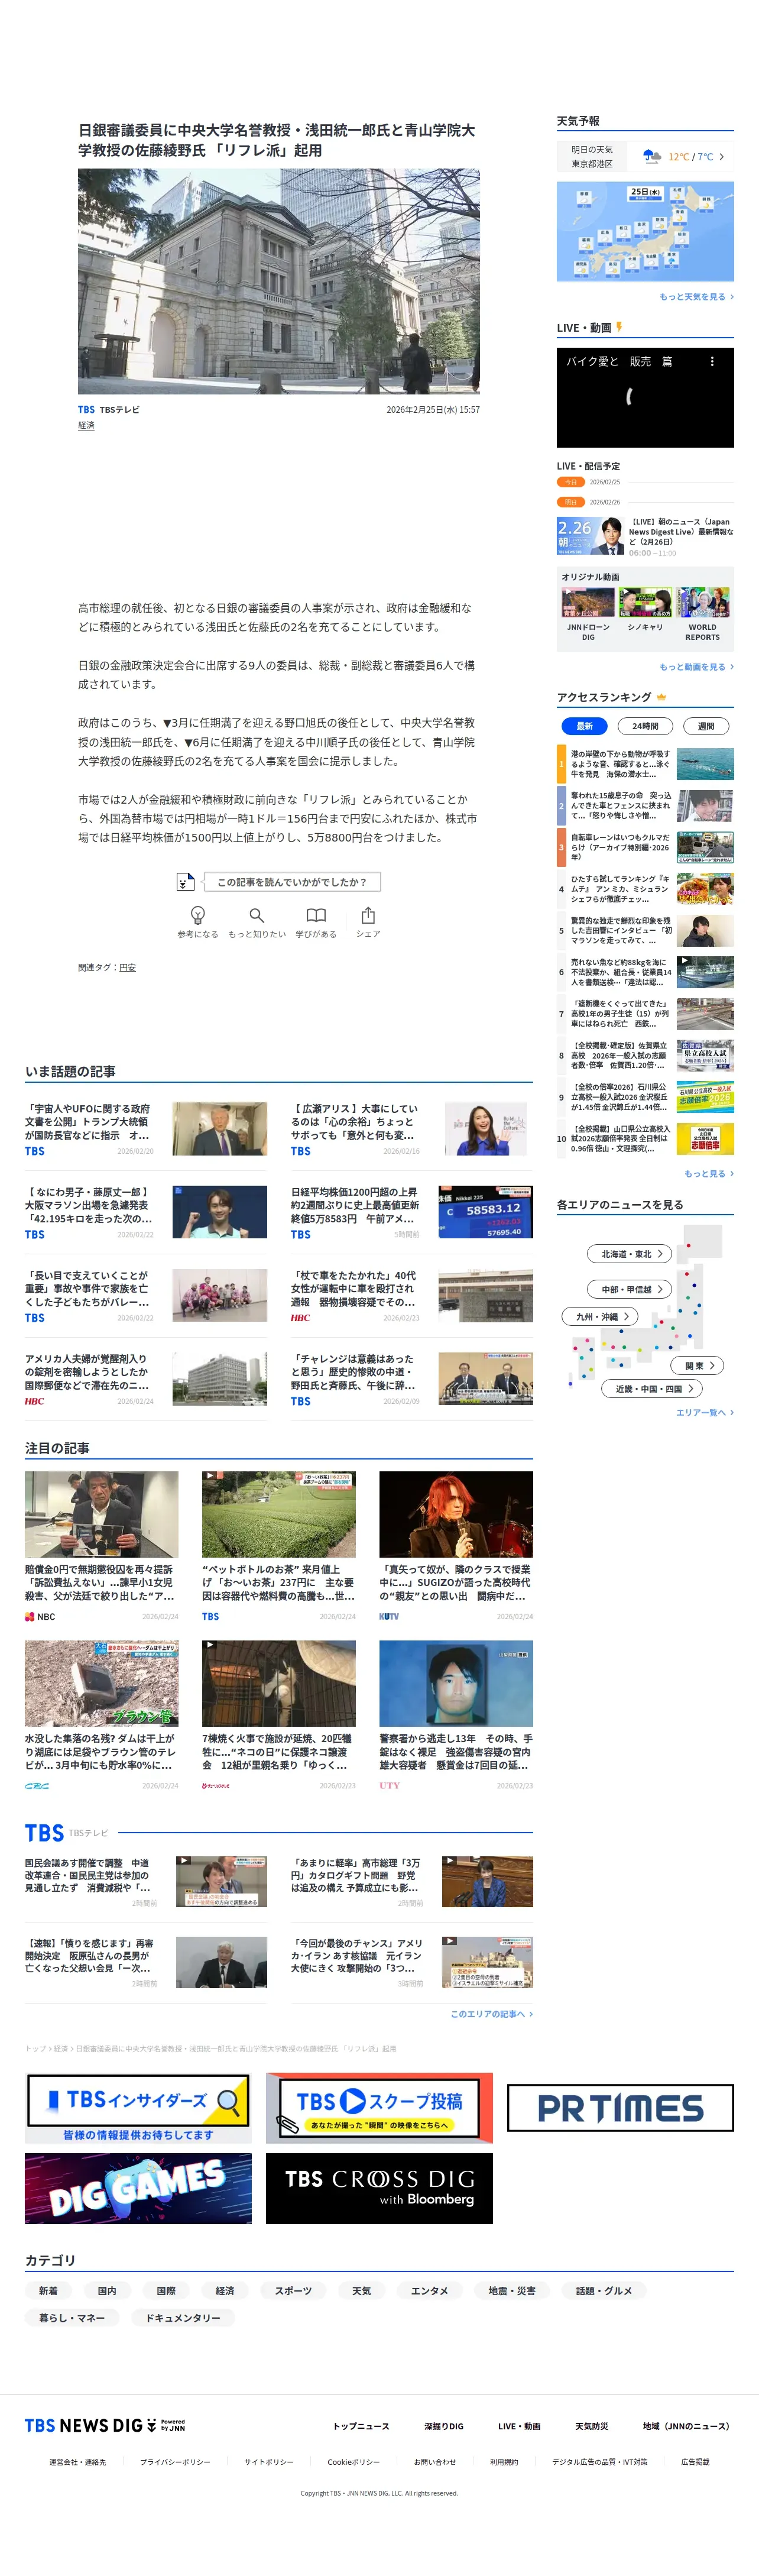This screenshot has width=759, height=2576.
Task: Follow the もっと天気を見る link
Action: pos(696,297)
